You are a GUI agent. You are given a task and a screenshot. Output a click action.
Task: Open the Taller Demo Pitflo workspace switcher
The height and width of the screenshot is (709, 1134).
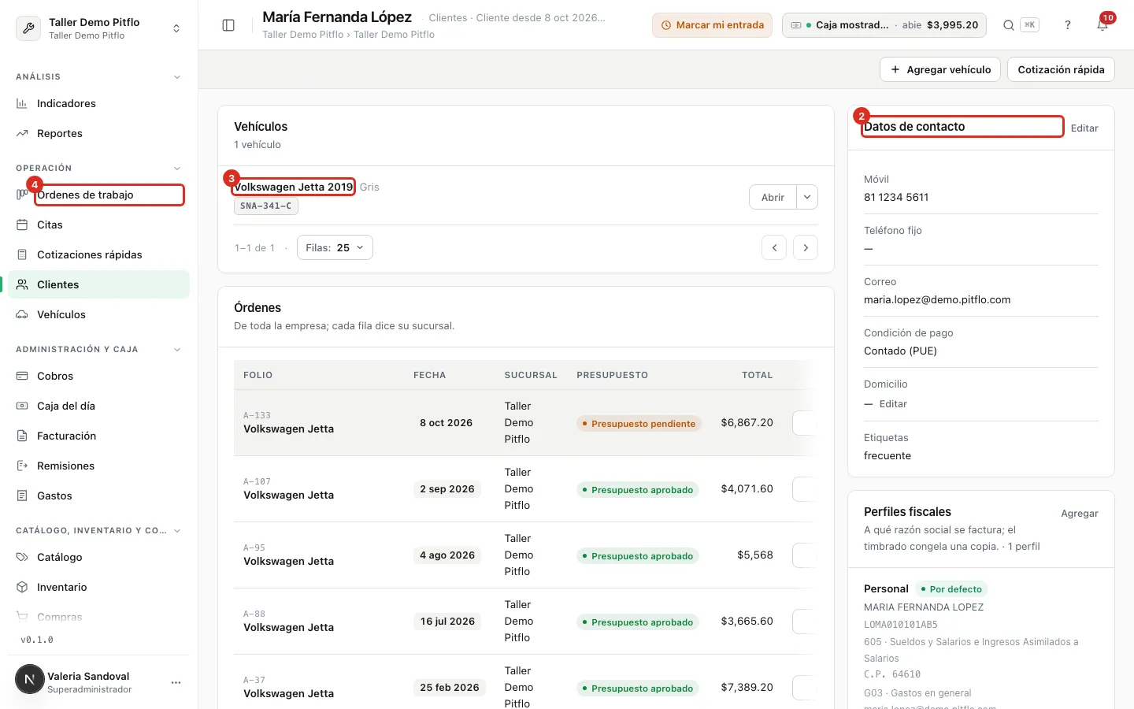(x=99, y=28)
